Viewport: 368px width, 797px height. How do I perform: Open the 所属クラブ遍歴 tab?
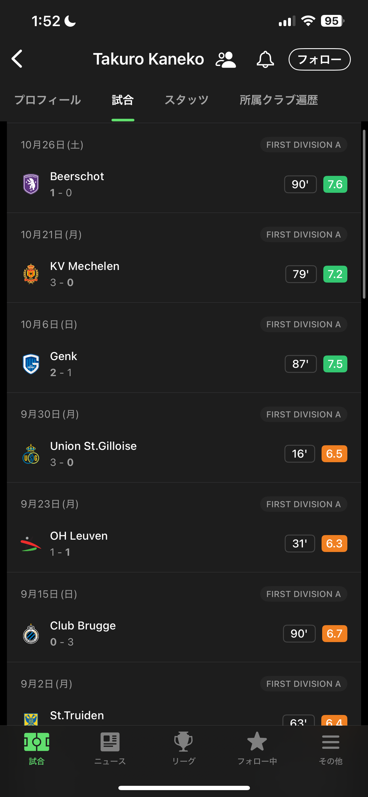278,100
